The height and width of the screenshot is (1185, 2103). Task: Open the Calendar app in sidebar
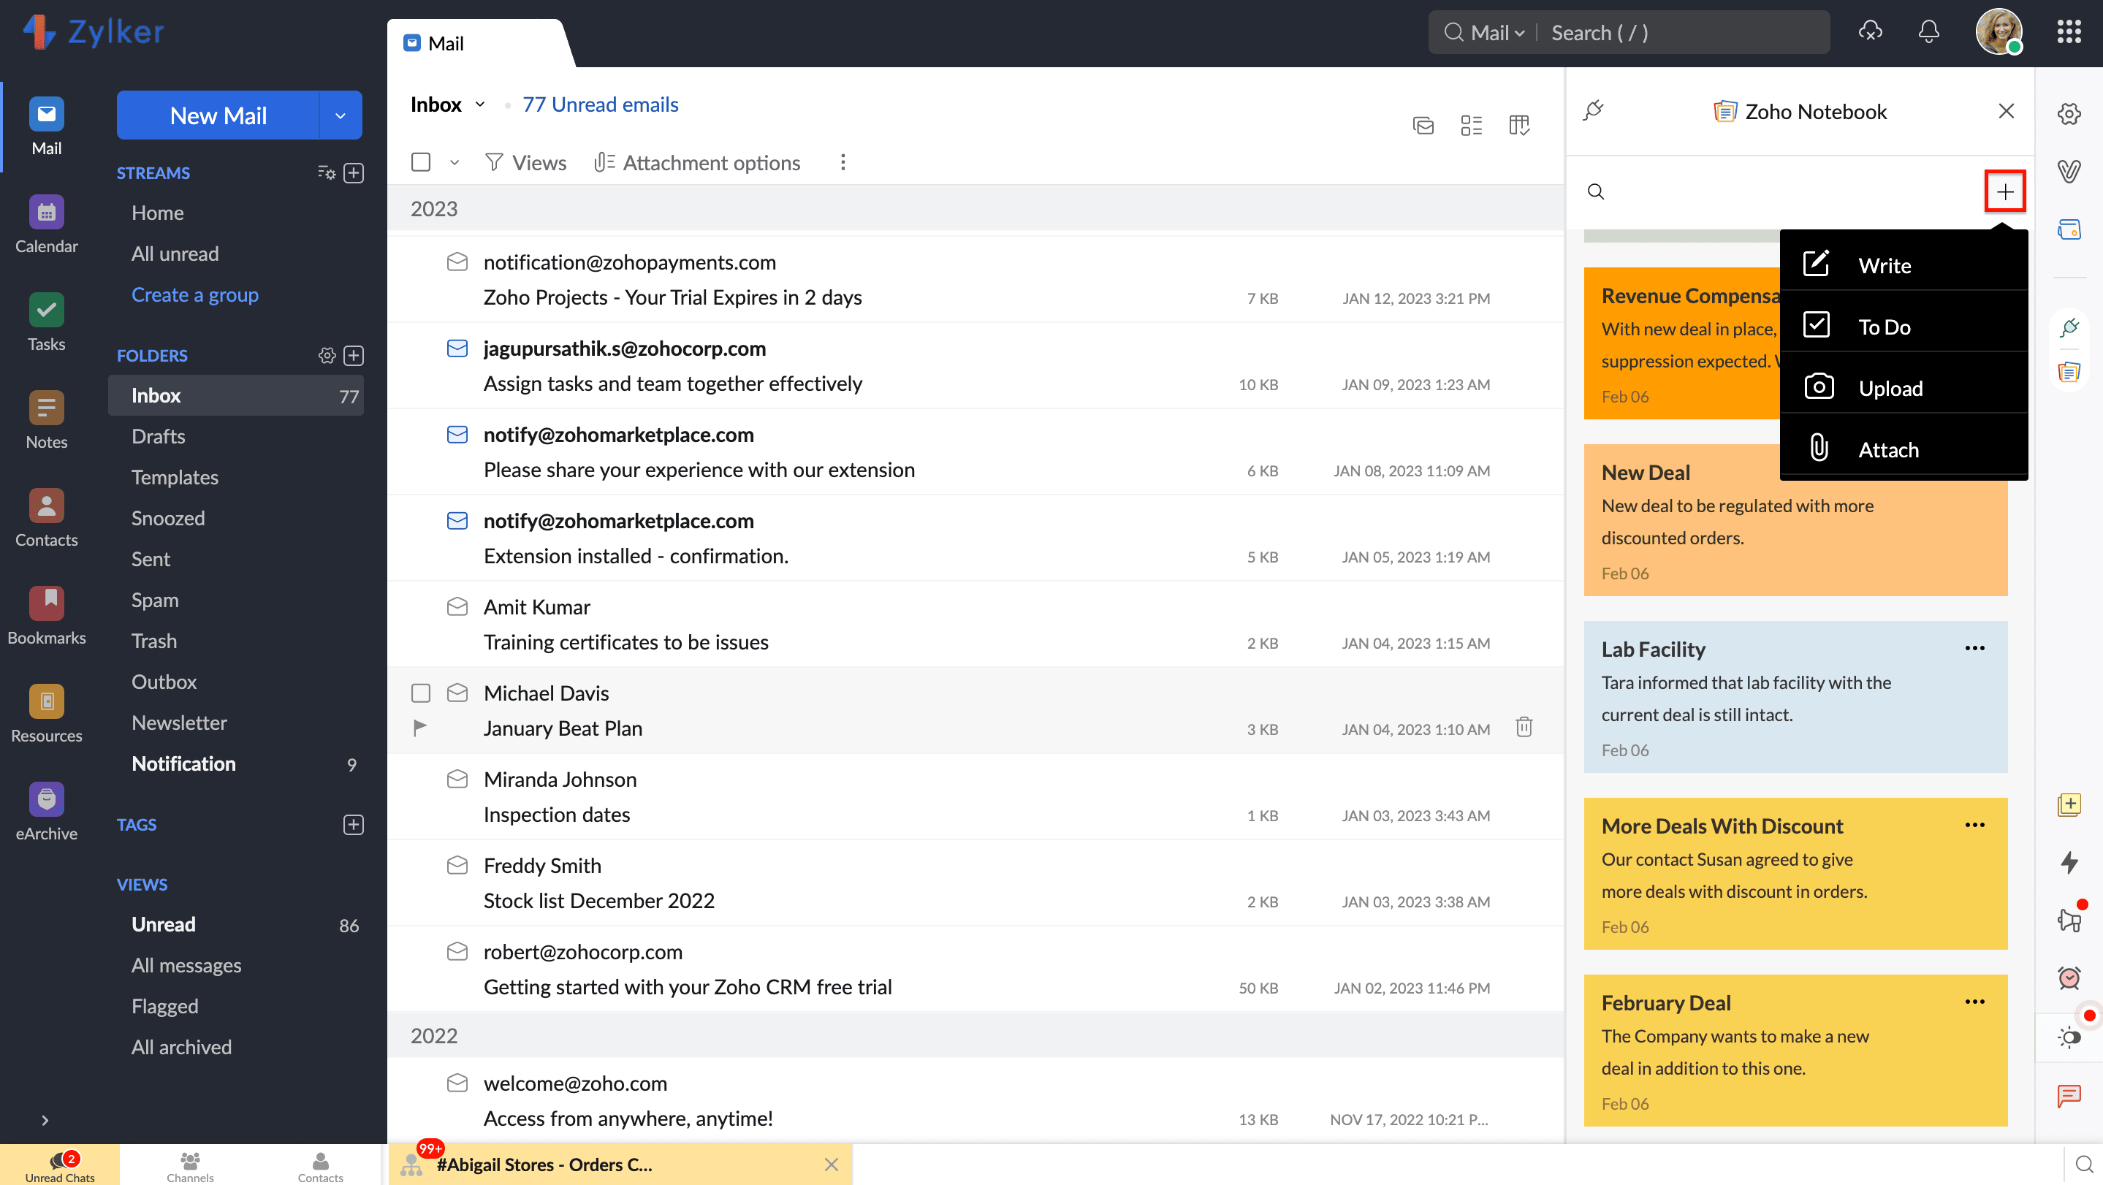[47, 214]
